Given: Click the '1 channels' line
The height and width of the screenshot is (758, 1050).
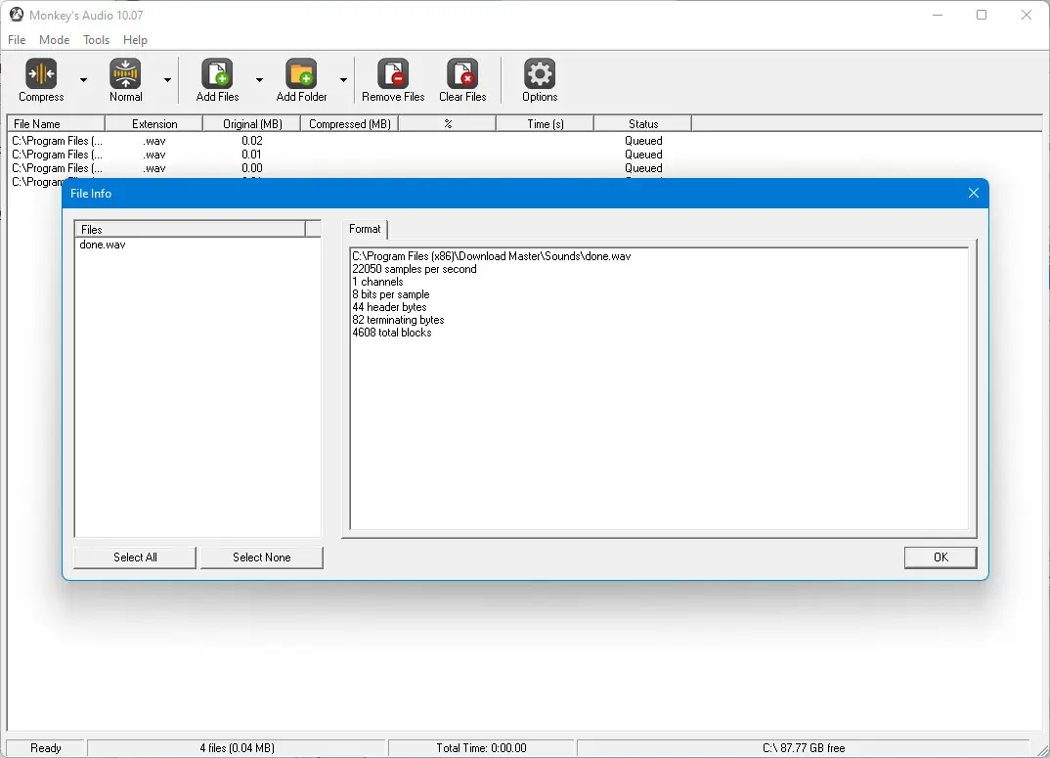Looking at the screenshot, I should pyautogui.click(x=377, y=282).
